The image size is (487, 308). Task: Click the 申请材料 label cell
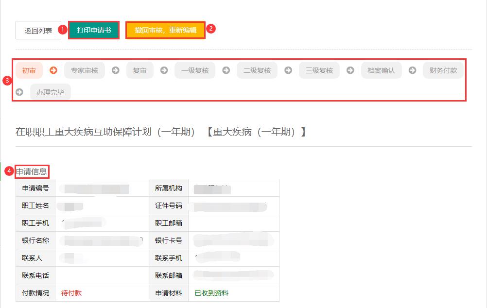point(169,293)
